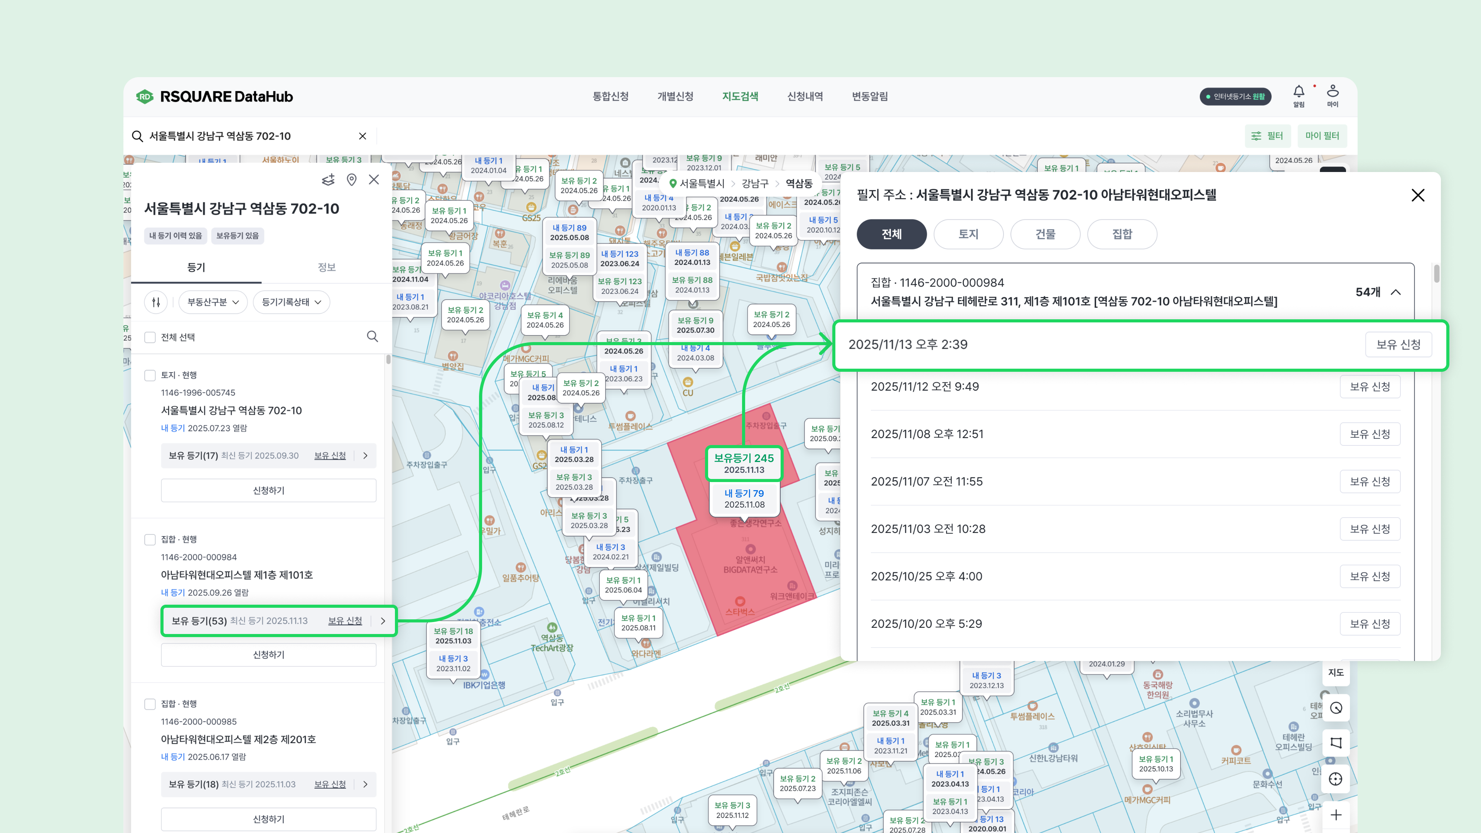Viewport: 1481px width, 833px height.
Task: Open the 알림 bell notifications
Action: coord(1299,92)
